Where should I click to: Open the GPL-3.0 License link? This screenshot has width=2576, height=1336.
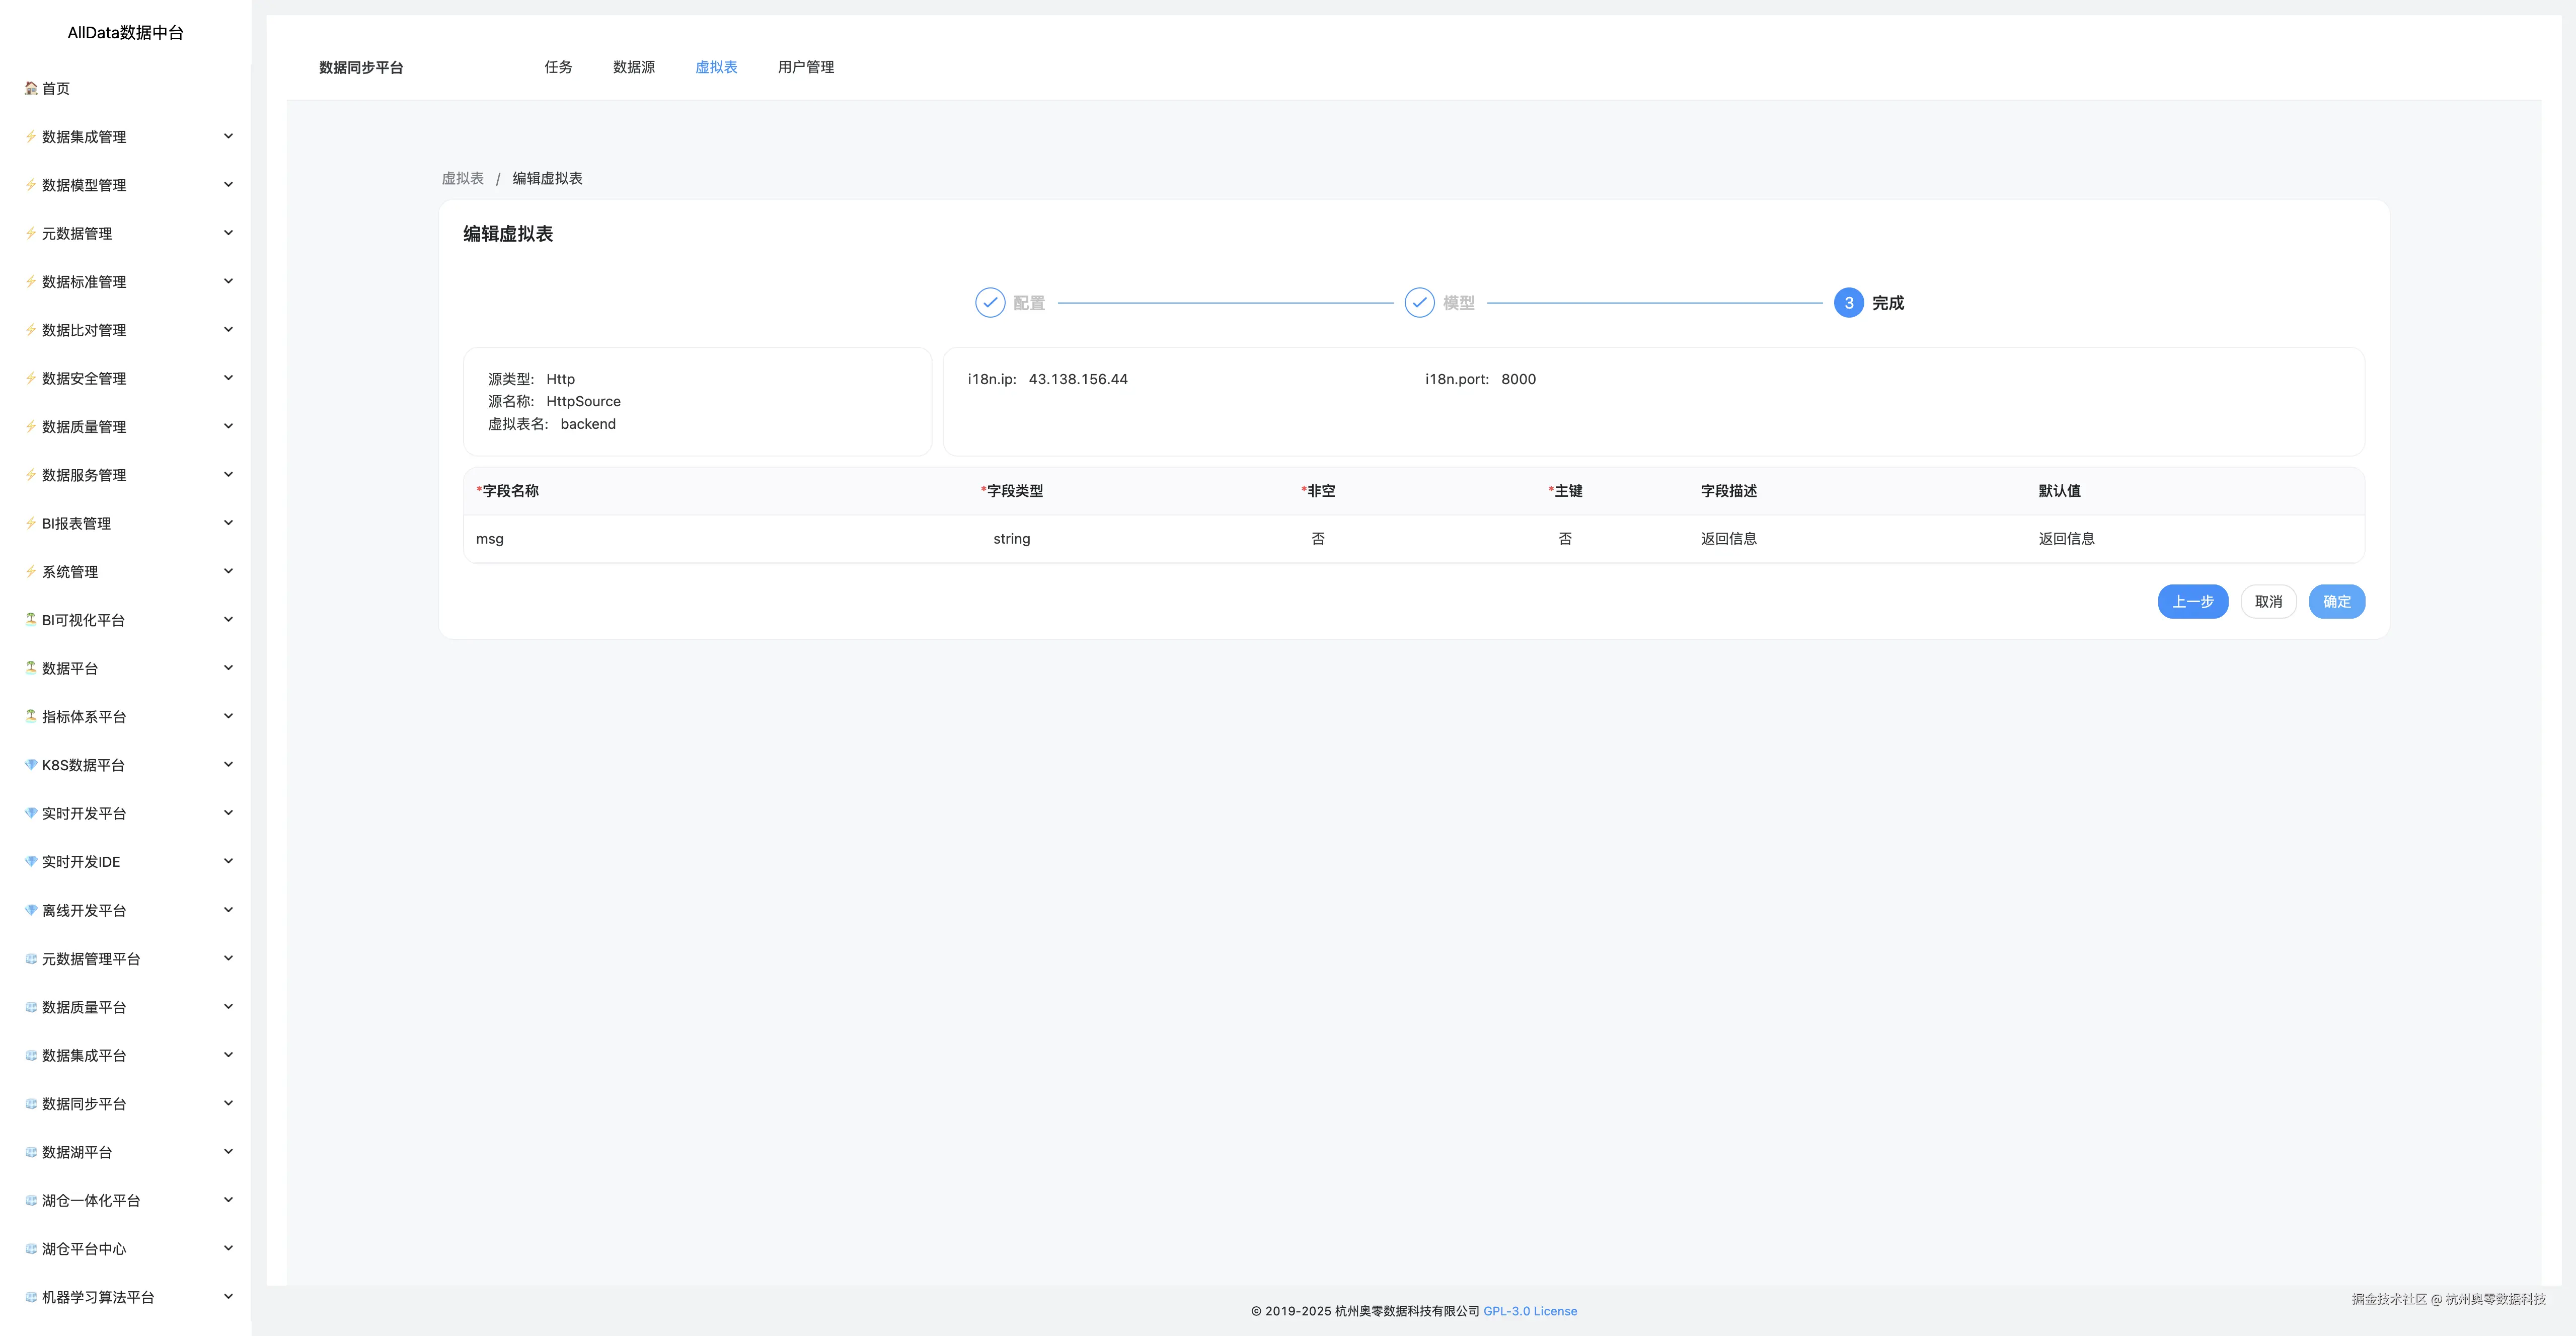1529,1311
